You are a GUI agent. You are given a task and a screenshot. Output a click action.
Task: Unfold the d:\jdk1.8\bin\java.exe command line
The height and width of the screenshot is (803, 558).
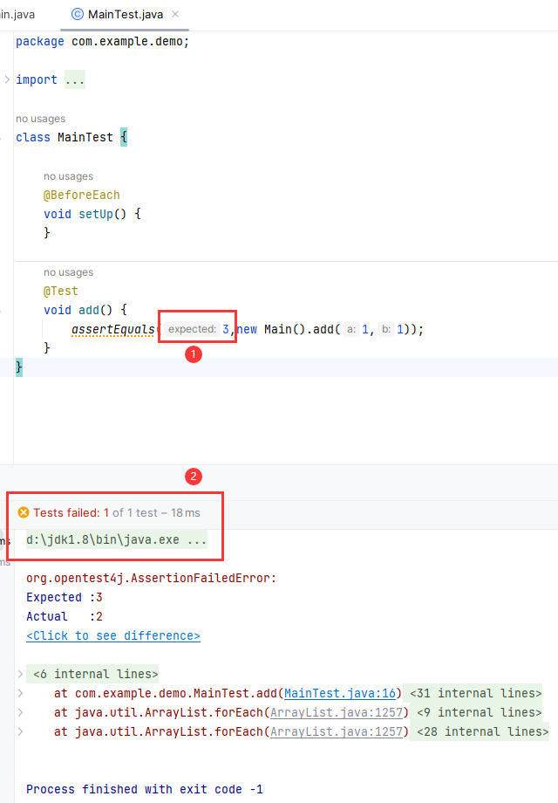click(116, 539)
